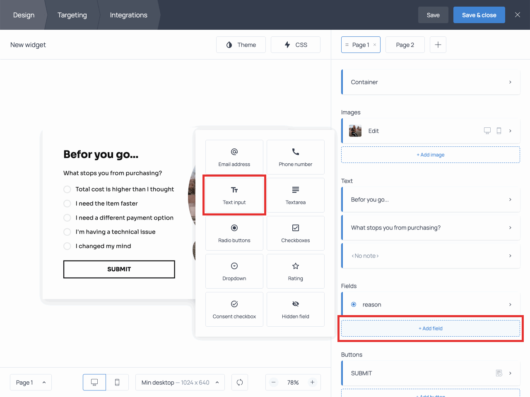Screen dimensions: 530x397
Task: Switch to the Targeting tab
Action: 72,15
